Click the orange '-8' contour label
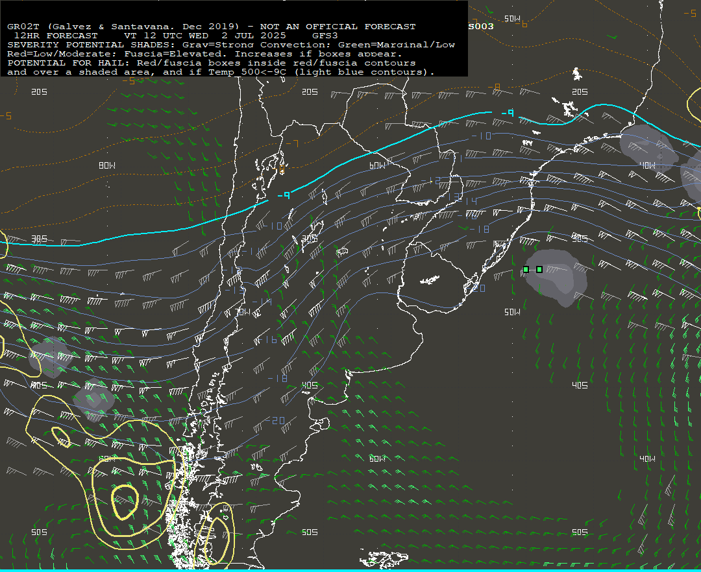 494,87
